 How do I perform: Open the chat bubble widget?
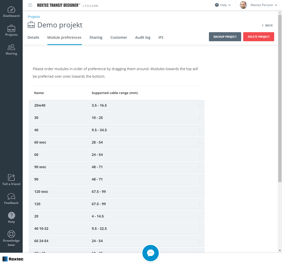pyautogui.click(x=150, y=253)
